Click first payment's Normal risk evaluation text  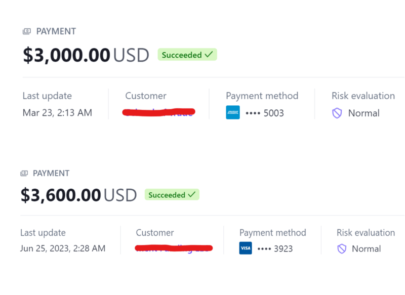[x=363, y=113]
